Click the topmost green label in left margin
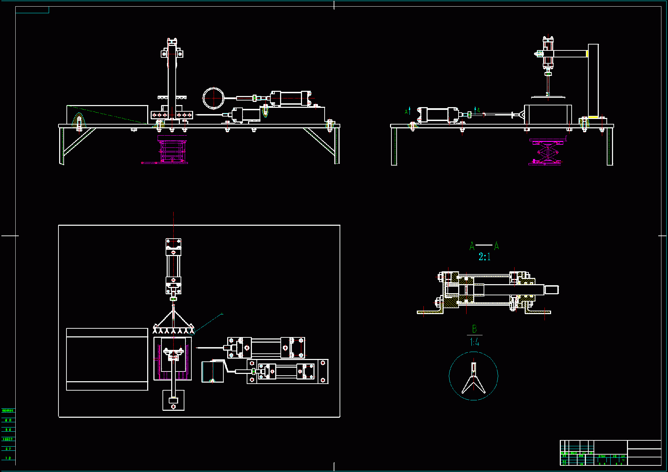The image size is (668, 472). tap(8, 410)
